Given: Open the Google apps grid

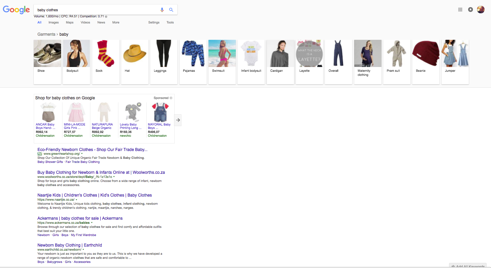Looking at the screenshot, I should point(460,10).
